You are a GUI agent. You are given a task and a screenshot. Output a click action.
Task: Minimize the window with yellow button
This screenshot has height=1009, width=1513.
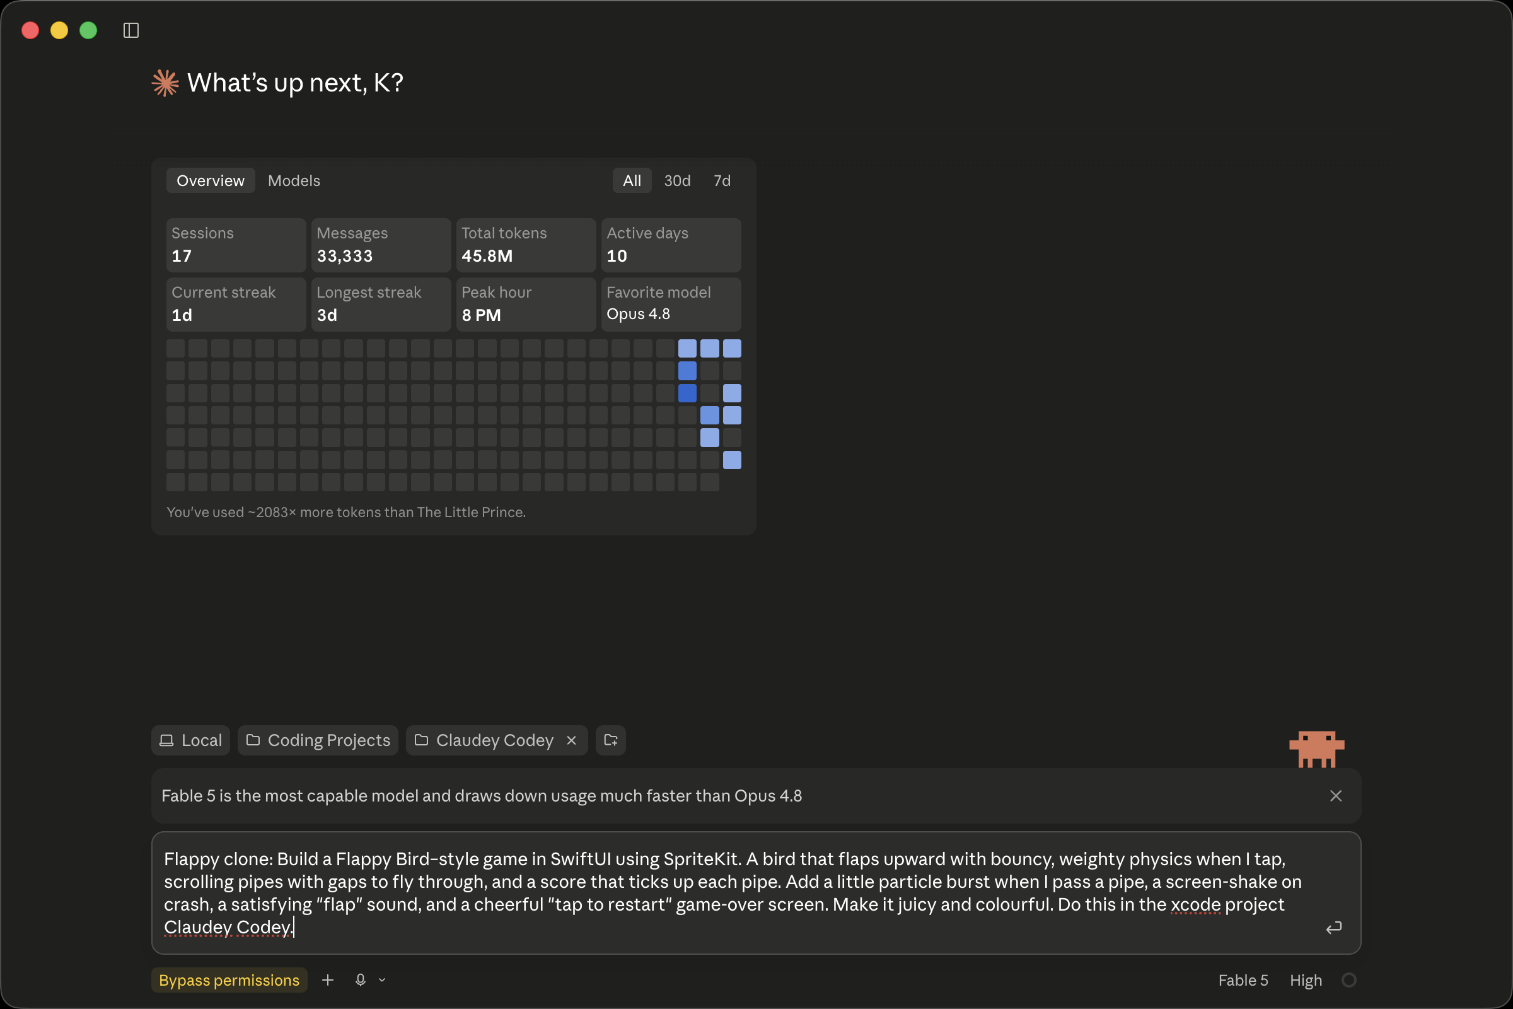coord(59,30)
